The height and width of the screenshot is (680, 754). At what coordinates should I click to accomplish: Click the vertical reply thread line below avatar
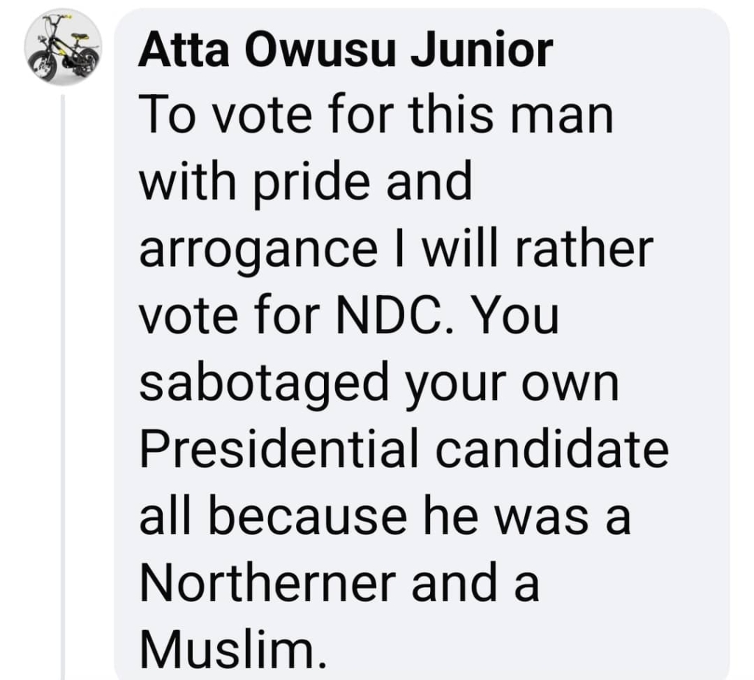(x=63, y=387)
